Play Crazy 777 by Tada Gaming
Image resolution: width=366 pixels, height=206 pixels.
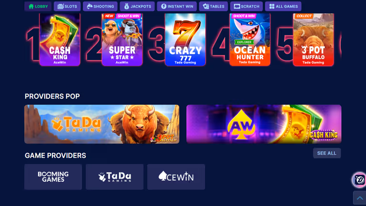point(185,40)
